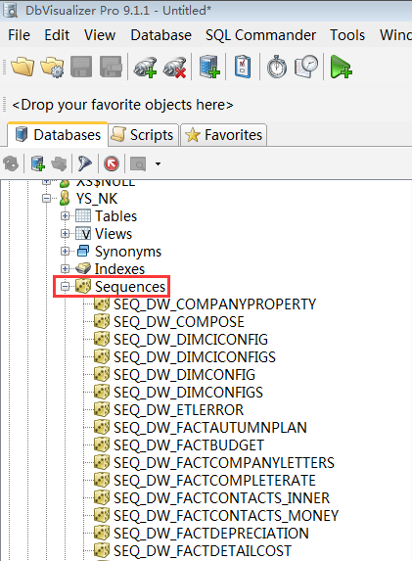Click the clipboard checklist toolbar icon
This screenshot has height=561, width=412.
tap(243, 67)
